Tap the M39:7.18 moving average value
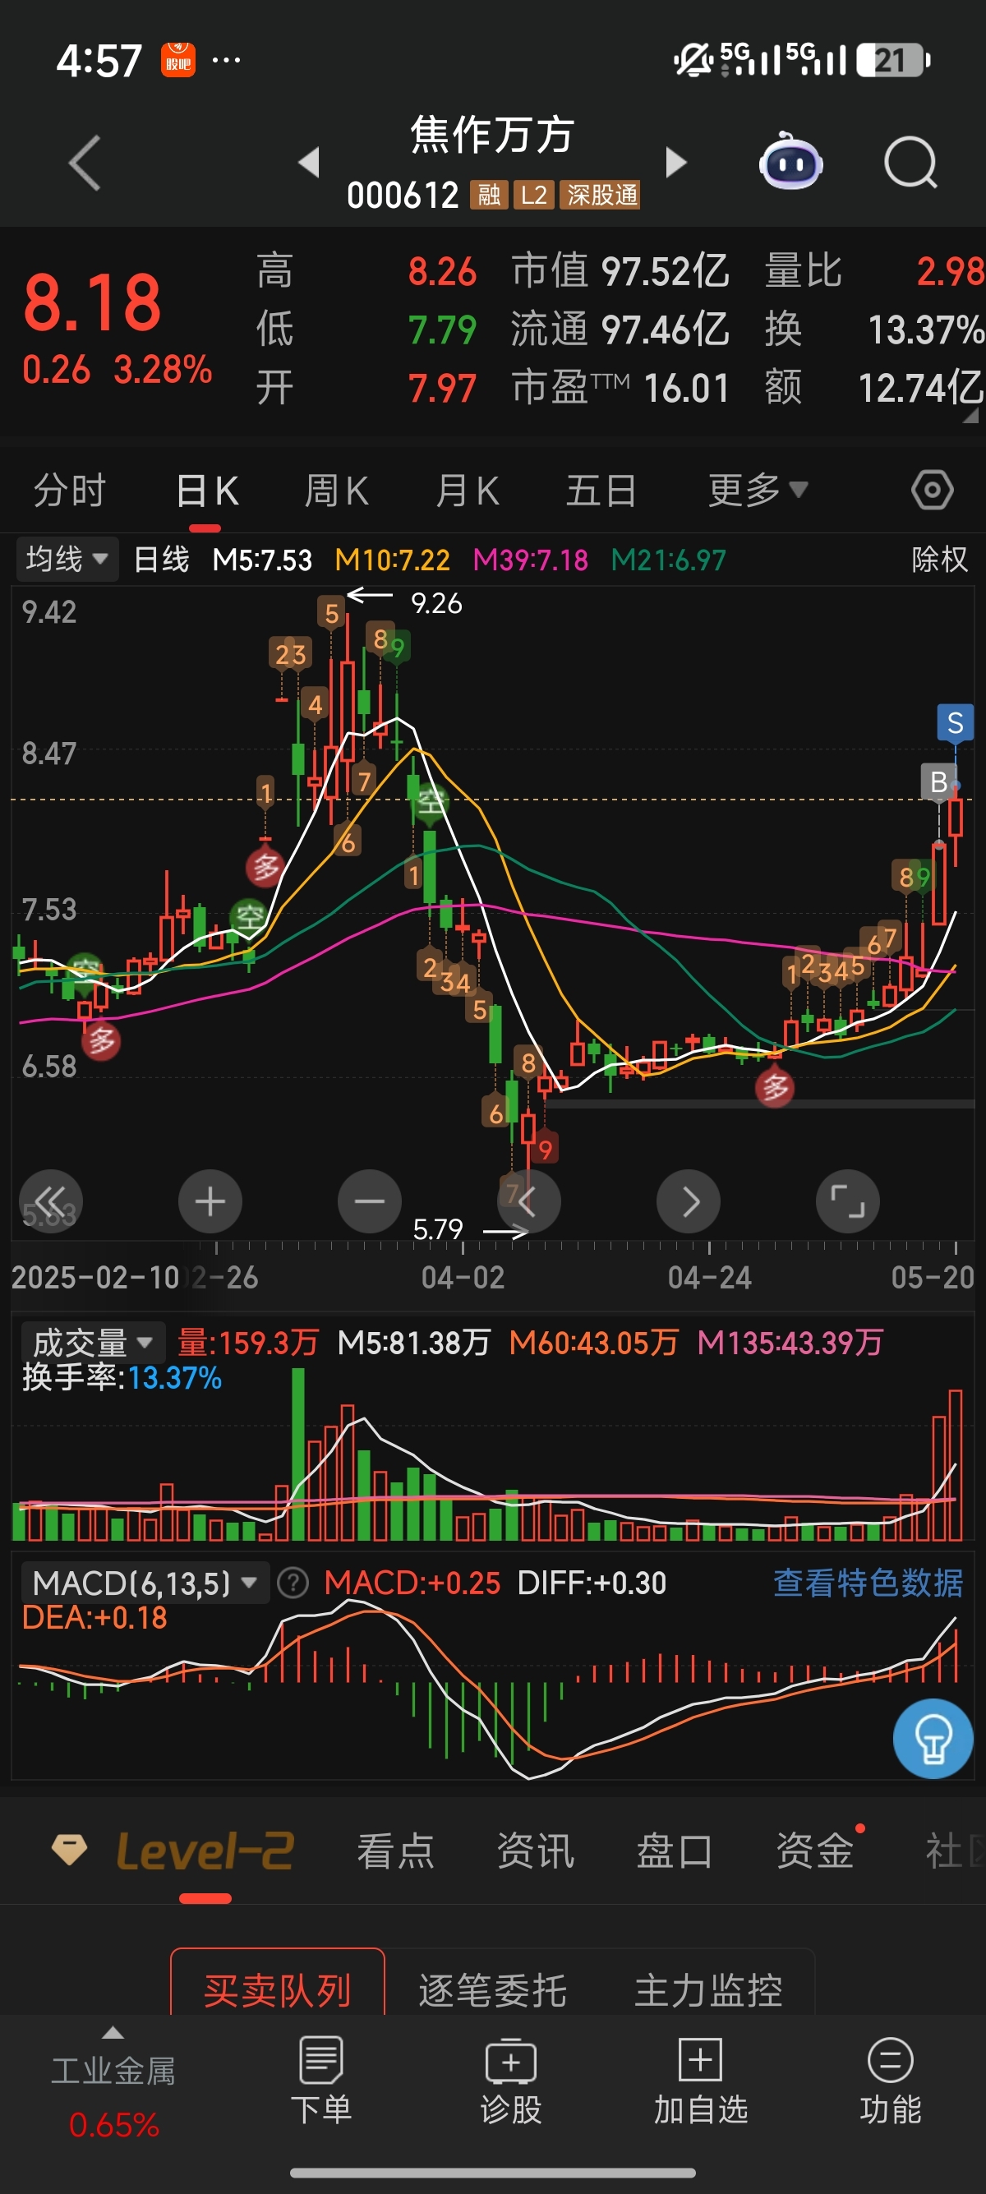 (x=531, y=560)
